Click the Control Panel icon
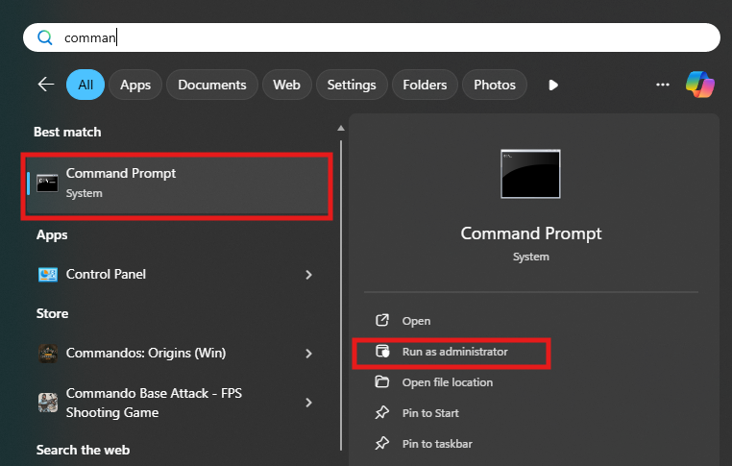Image resolution: width=732 pixels, height=466 pixels. coord(48,275)
